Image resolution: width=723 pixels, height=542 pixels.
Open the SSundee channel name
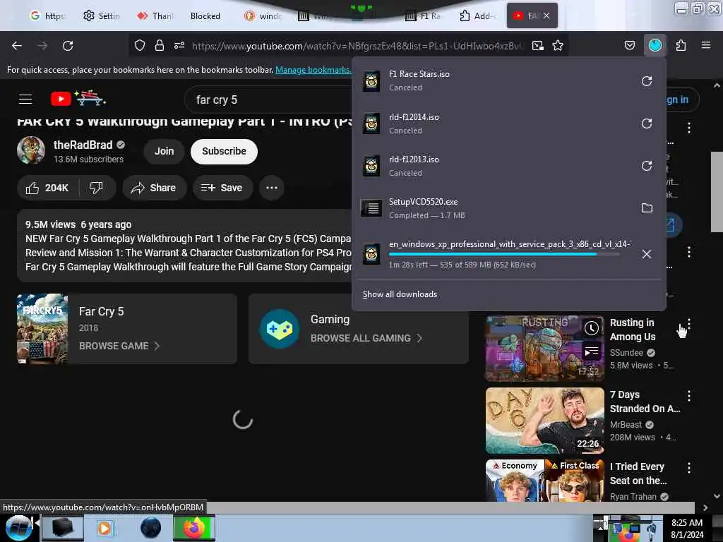point(626,353)
